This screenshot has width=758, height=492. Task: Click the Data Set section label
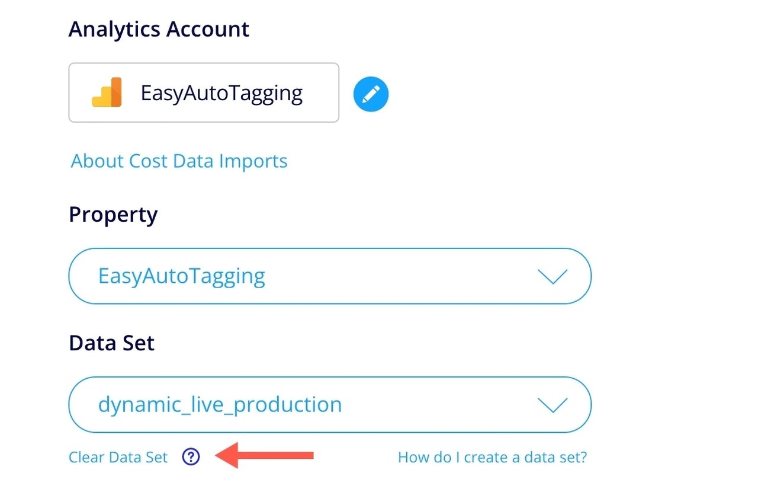(x=111, y=342)
